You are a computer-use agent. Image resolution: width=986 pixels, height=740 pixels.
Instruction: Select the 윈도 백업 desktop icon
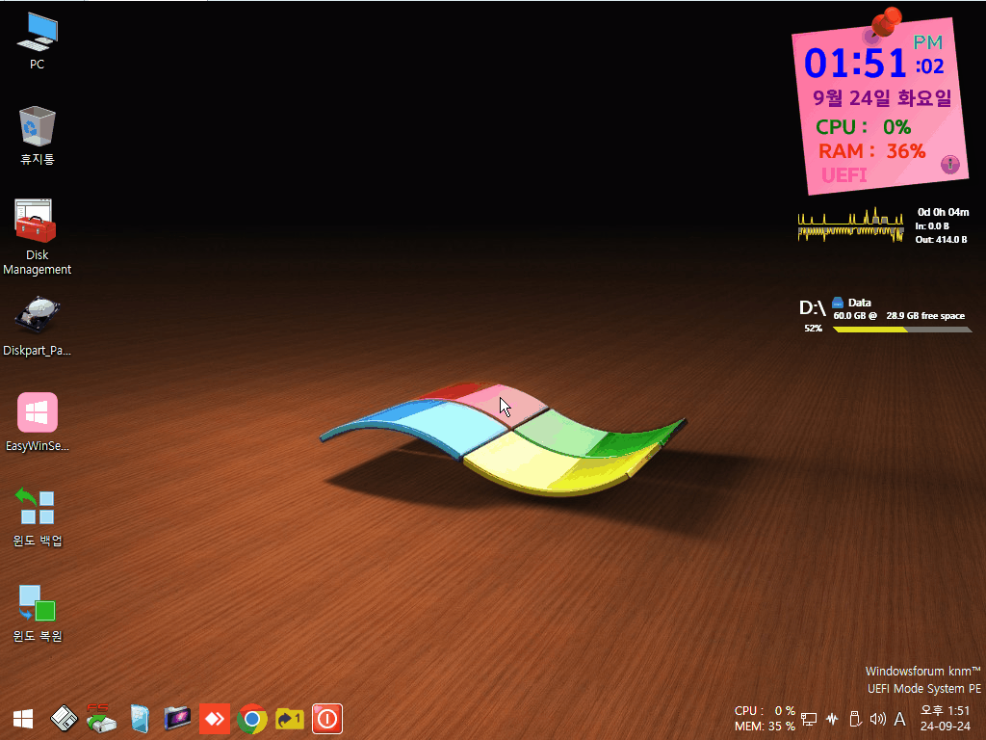[x=38, y=517]
